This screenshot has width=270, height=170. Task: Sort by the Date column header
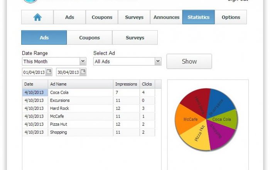point(35,84)
